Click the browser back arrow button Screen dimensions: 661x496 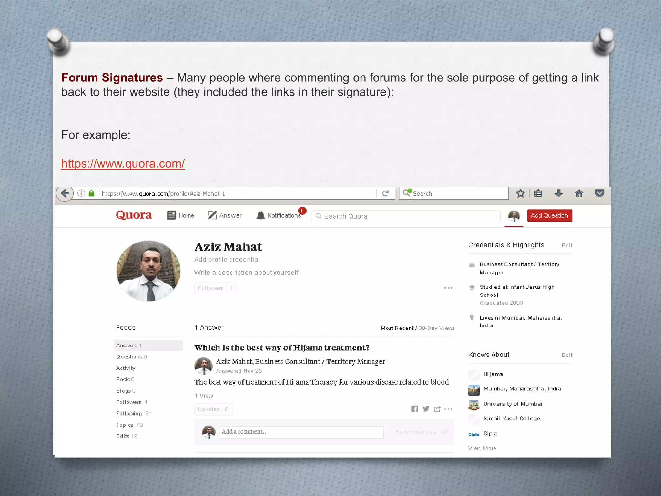(x=65, y=193)
